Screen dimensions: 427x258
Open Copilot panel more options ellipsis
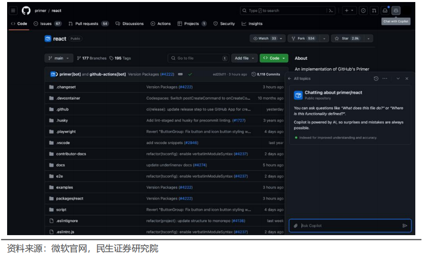point(384,78)
